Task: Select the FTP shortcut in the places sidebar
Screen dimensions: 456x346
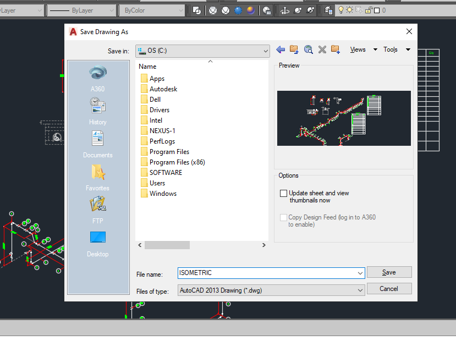Action: (x=97, y=209)
